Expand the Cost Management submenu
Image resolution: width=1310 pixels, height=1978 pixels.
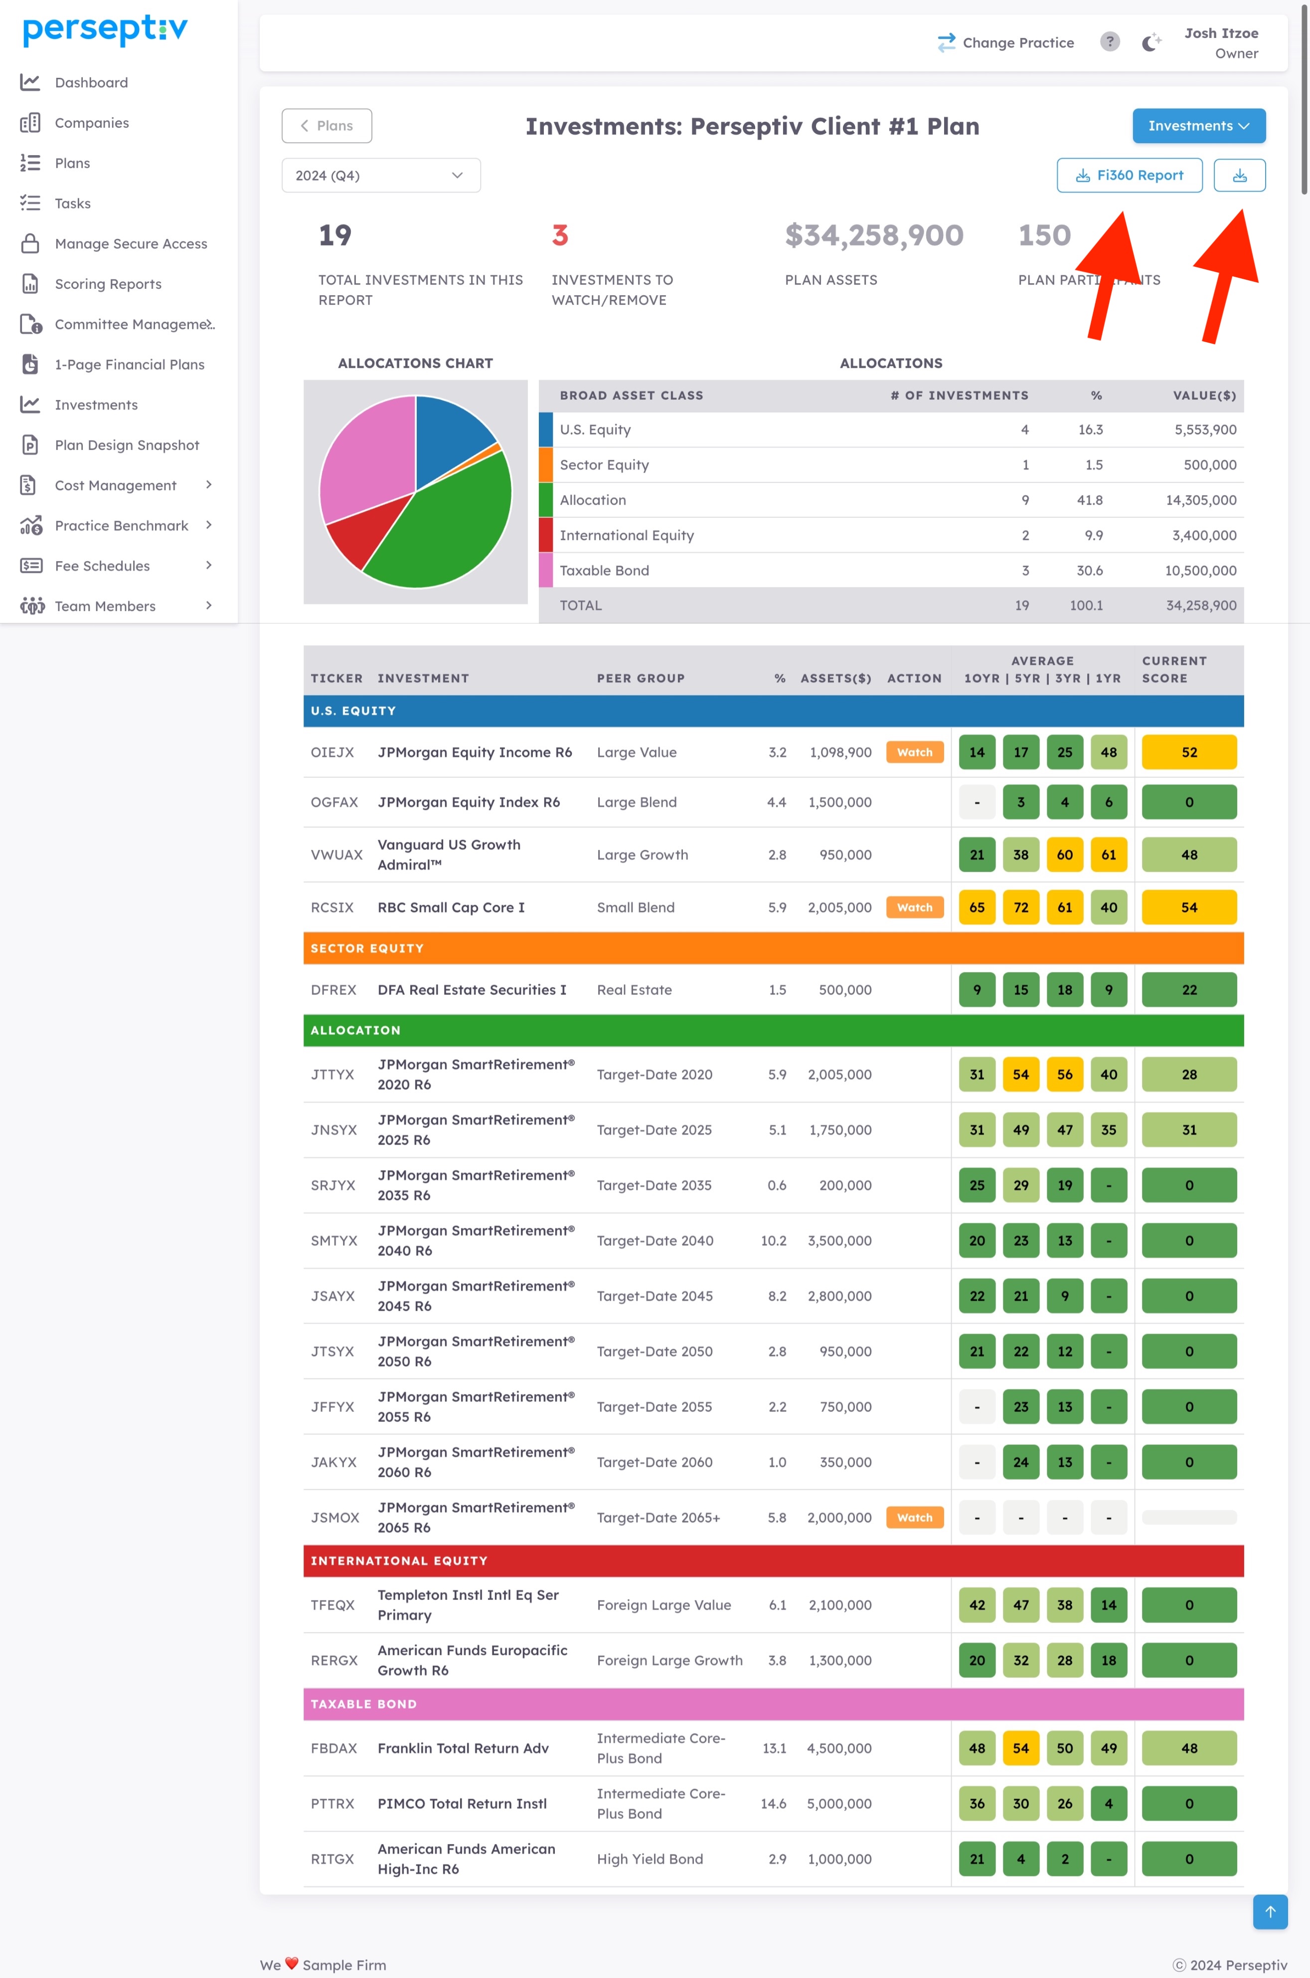pyautogui.click(x=209, y=485)
